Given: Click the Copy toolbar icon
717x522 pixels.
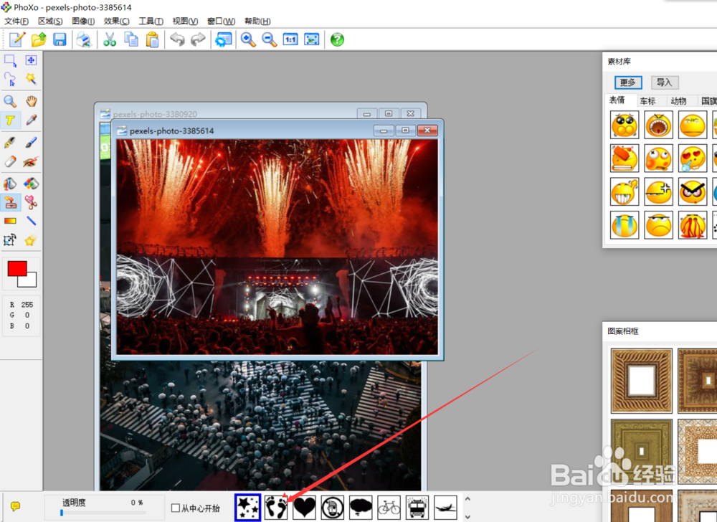Looking at the screenshot, I should pos(131,39).
